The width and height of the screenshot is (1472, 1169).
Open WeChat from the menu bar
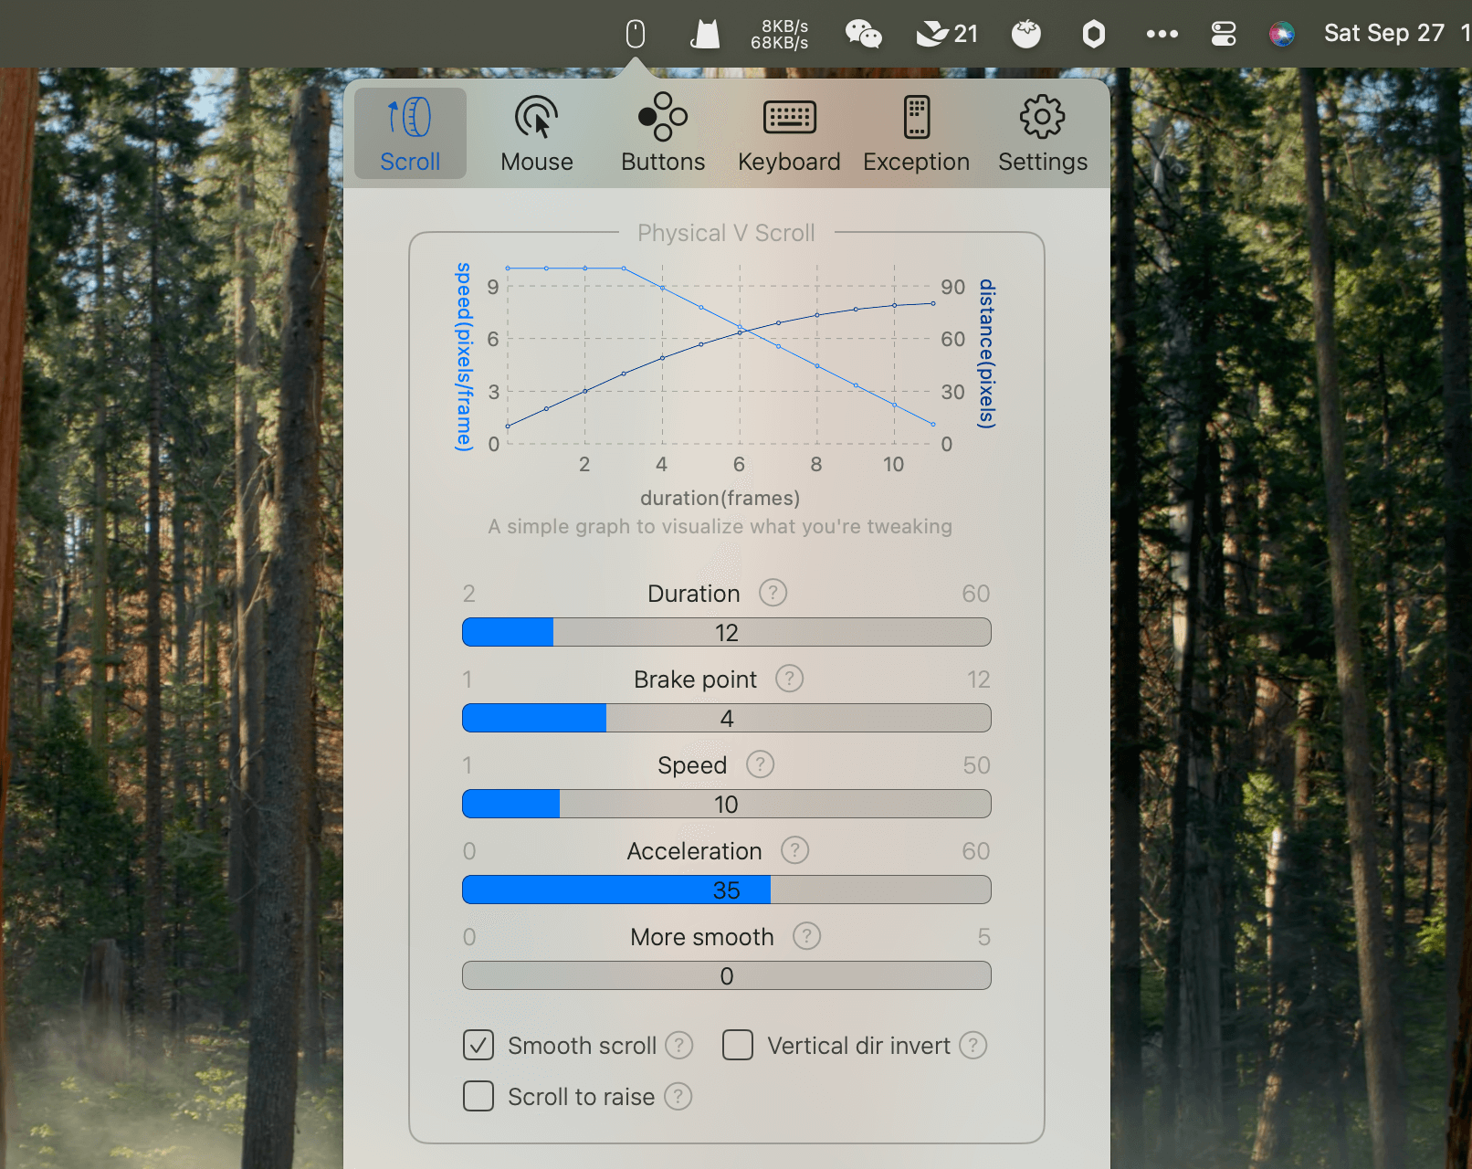pyautogui.click(x=863, y=34)
